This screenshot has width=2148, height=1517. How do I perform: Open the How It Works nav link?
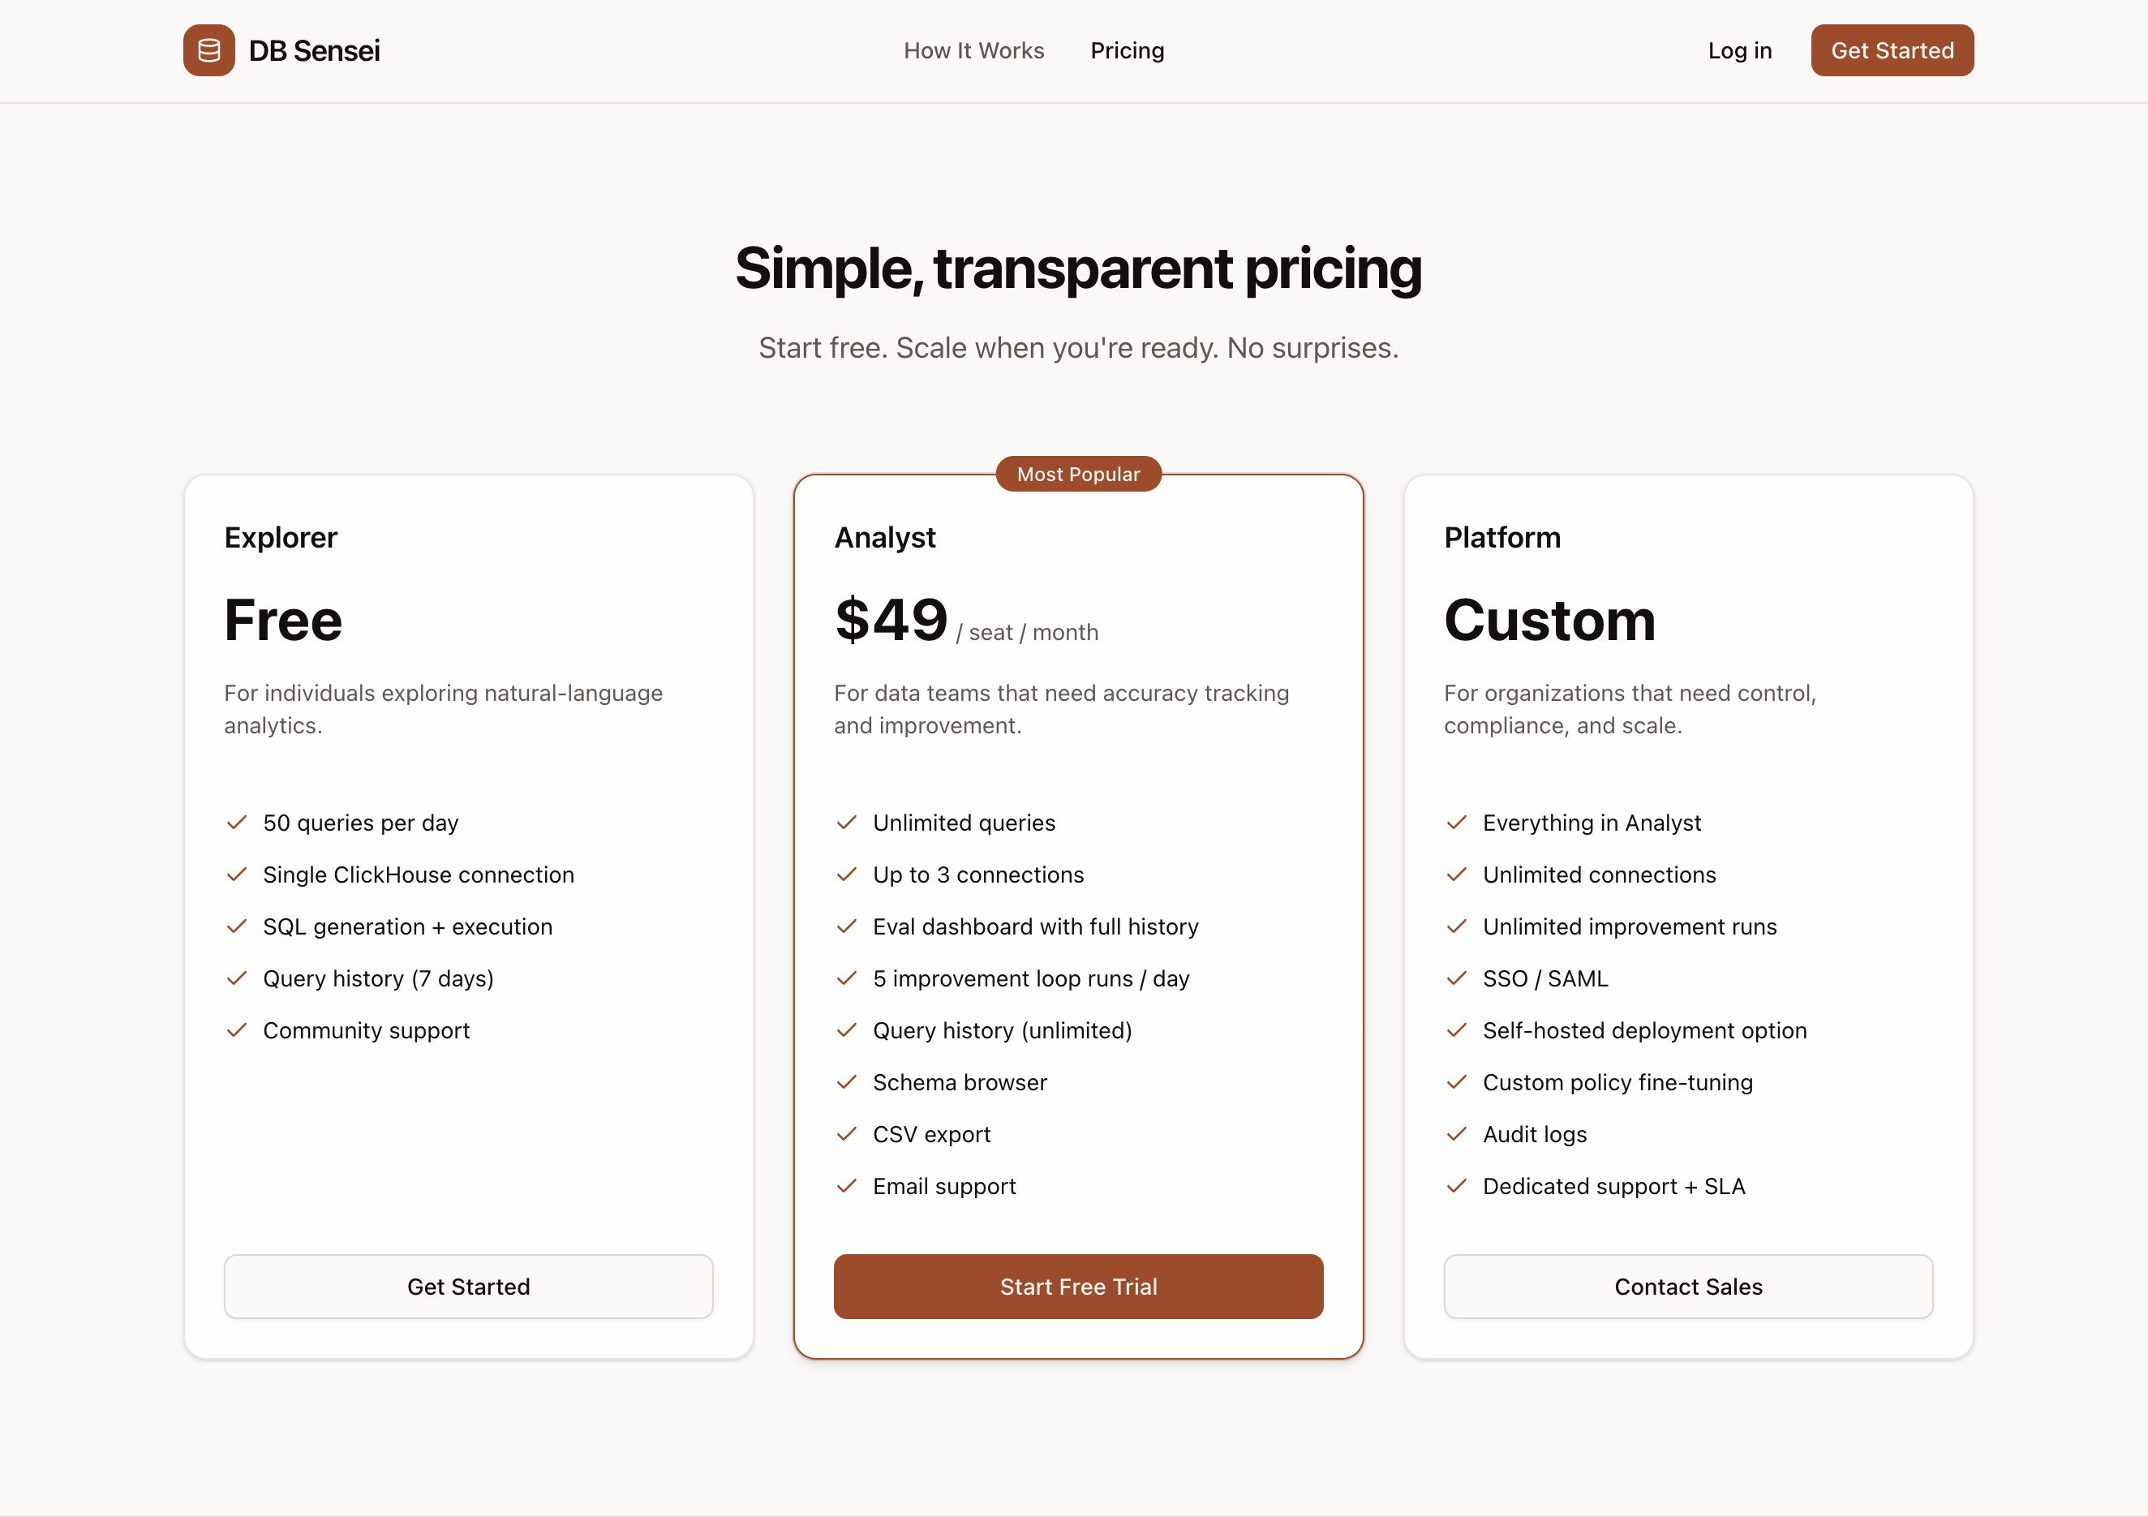(974, 50)
